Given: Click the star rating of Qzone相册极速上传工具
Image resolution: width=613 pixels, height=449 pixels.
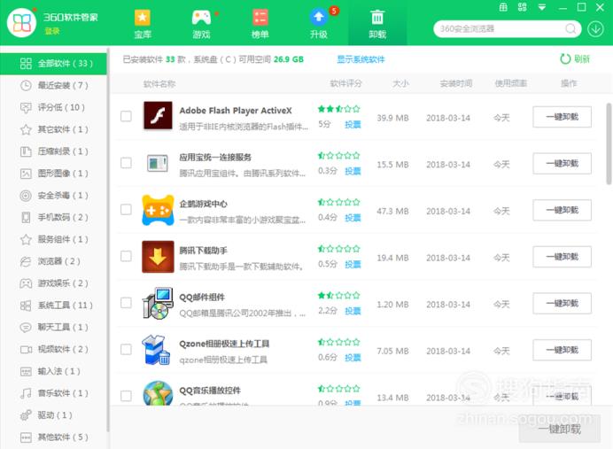Looking at the screenshot, I should click(x=338, y=342).
